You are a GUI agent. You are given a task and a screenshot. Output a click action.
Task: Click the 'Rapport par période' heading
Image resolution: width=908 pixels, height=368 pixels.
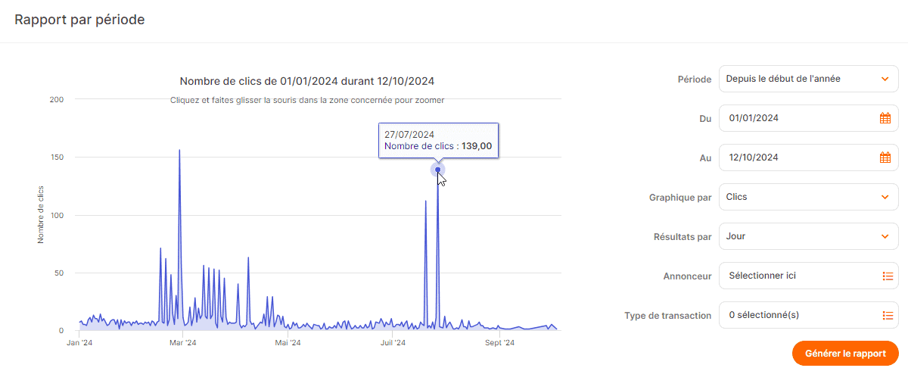pos(79,20)
